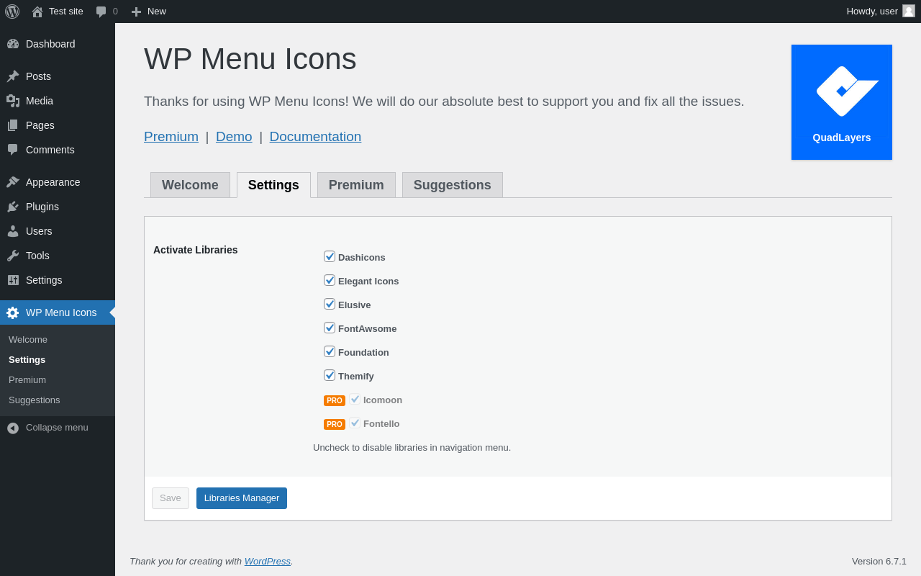The image size is (921, 576).
Task: Select the Settings tab
Action: point(273,185)
